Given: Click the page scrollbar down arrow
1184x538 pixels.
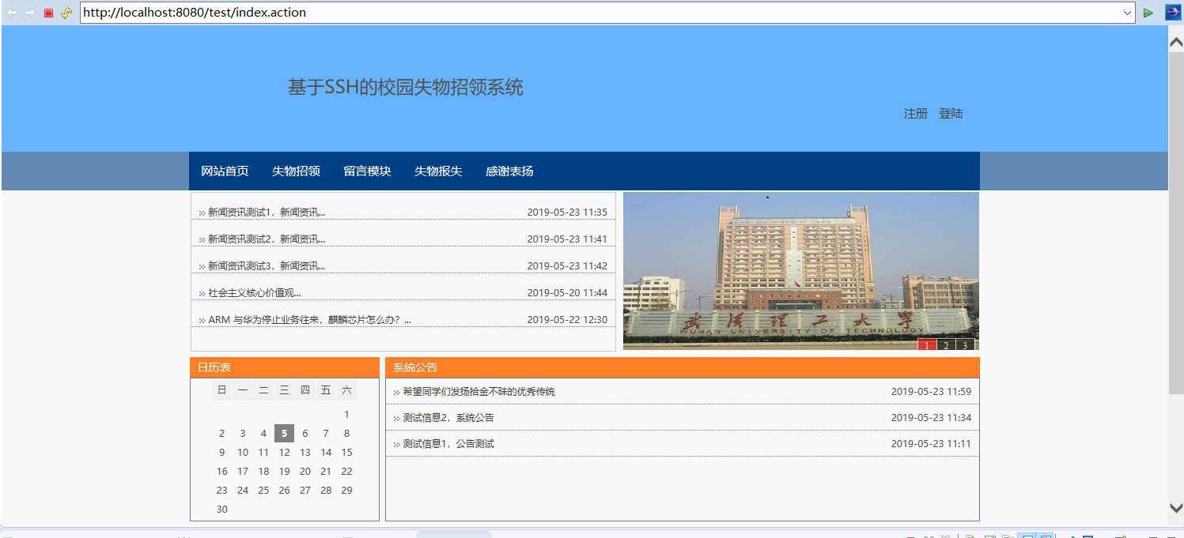Looking at the screenshot, I should click(1175, 508).
